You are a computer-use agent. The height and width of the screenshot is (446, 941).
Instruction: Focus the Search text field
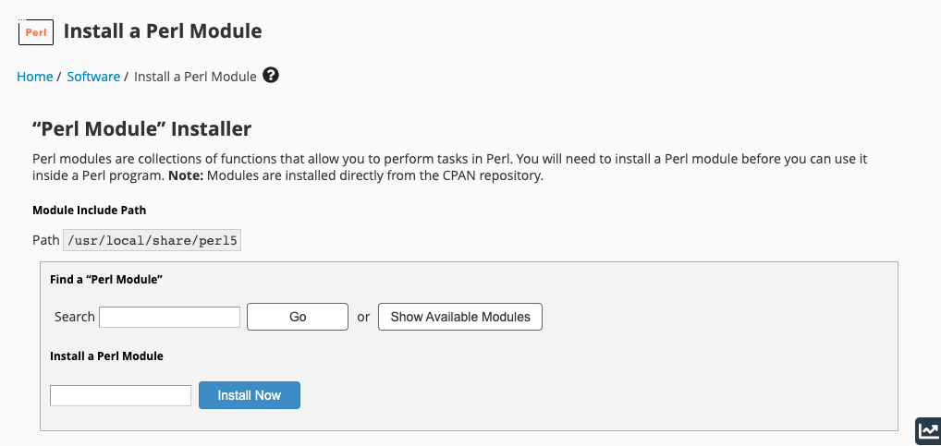170,317
